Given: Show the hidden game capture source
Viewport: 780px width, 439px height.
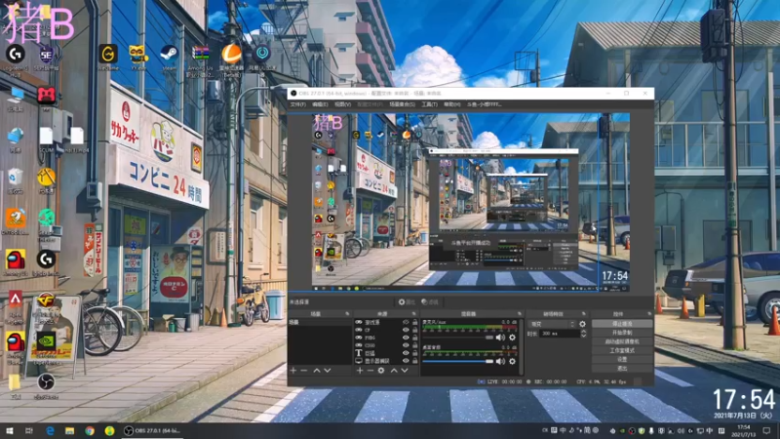Looking at the screenshot, I should (x=406, y=323).
